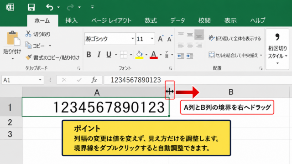The height and width of the screenshot is (164, 292).
Task: Expand the コピー dropdown arrow
Action: coord(50,46)
